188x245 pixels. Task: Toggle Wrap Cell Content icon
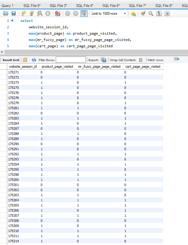(141, 60)
